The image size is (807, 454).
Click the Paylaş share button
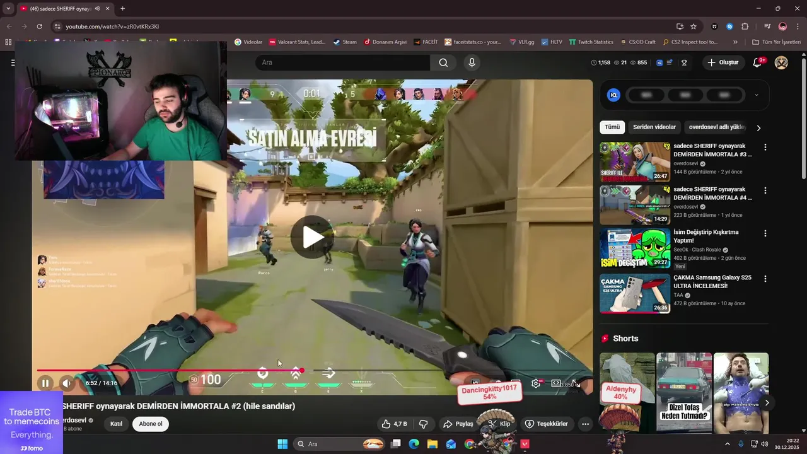tap(458, 424)
